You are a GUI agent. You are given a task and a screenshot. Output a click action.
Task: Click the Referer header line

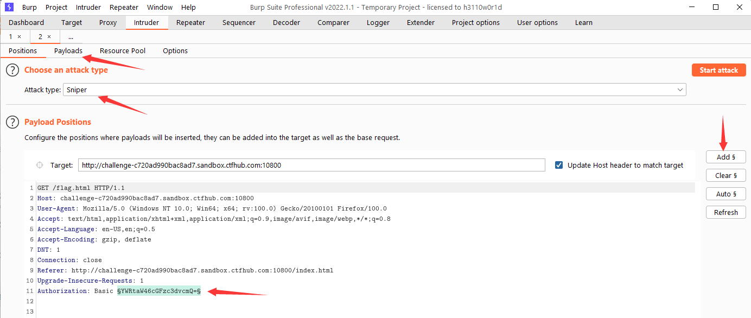[186, 270]
